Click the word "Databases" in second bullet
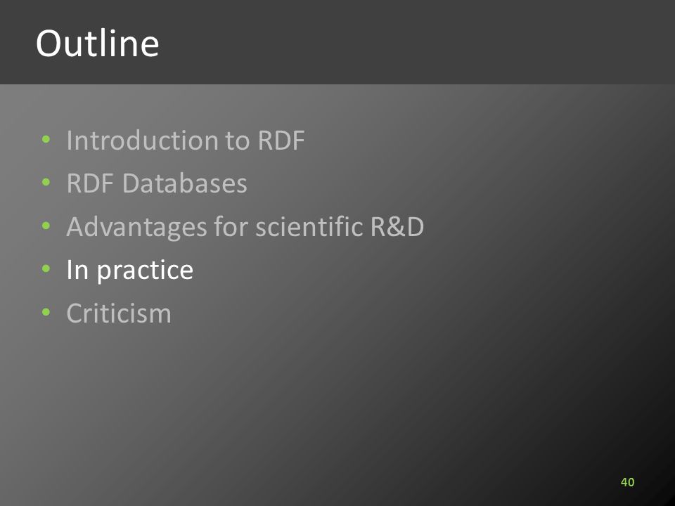 click(185, 183)
